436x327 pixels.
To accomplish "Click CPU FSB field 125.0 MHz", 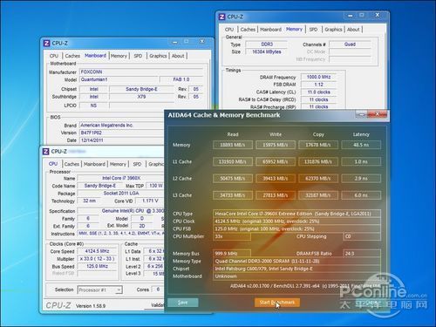I will coord(296,228).
